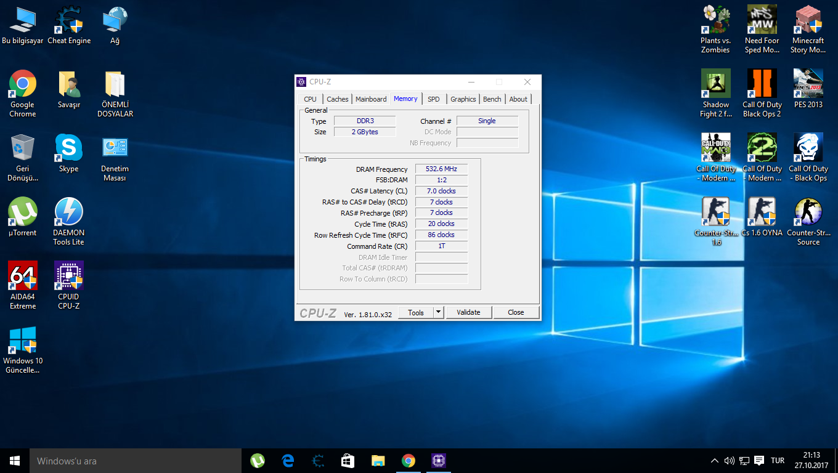Click the Single channel value field

pos(487,121)
